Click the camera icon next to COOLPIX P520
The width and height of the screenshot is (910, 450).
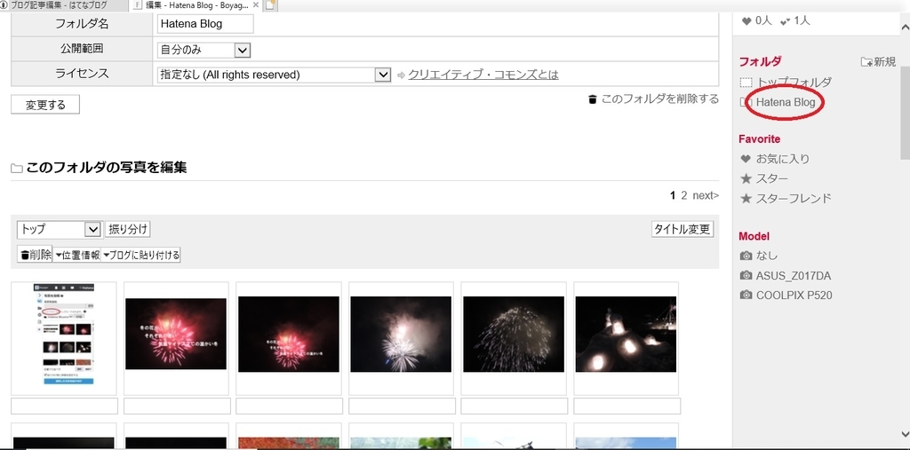pyautogui.click(x=746, y=296)
